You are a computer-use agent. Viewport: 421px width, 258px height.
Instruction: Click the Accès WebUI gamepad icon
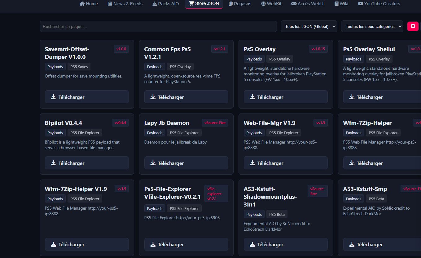click(294, 4)
